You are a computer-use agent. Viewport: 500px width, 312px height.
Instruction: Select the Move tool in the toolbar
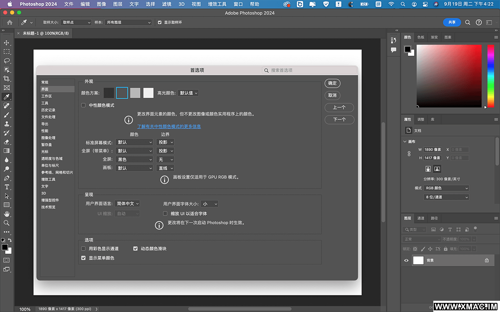[7, 43]
